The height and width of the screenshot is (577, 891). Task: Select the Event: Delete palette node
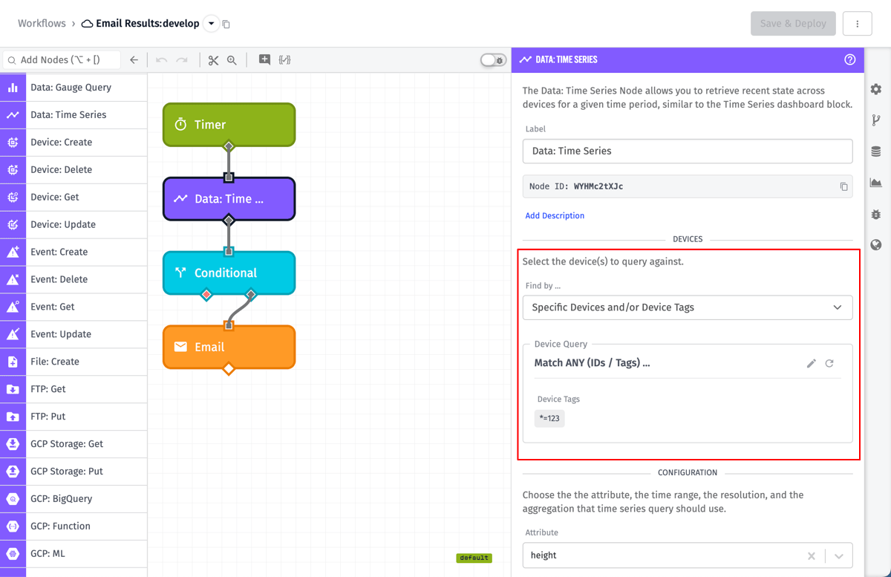point(74,279)
